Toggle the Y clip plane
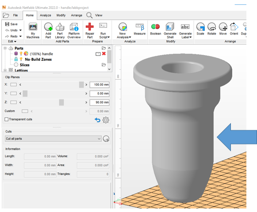Viewport: 257px width, 212px height. (14, 93)
